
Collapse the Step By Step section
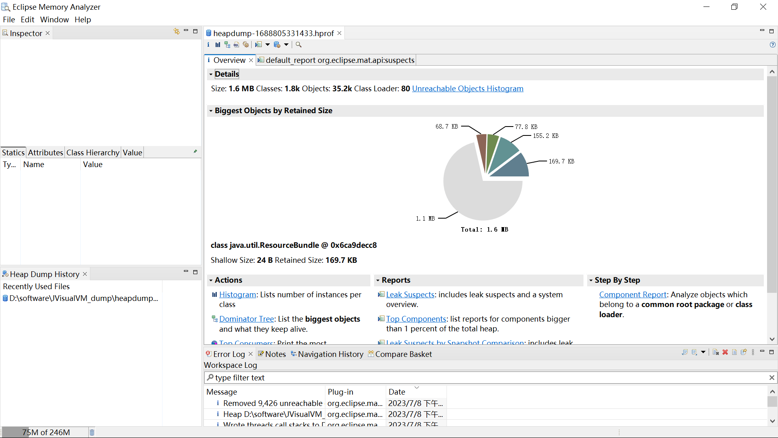pos(591,280)
